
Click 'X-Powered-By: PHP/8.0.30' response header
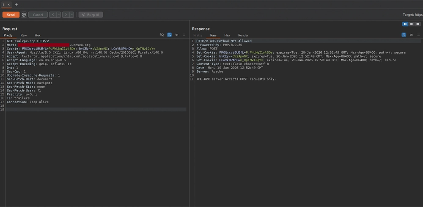click(219, 45)
